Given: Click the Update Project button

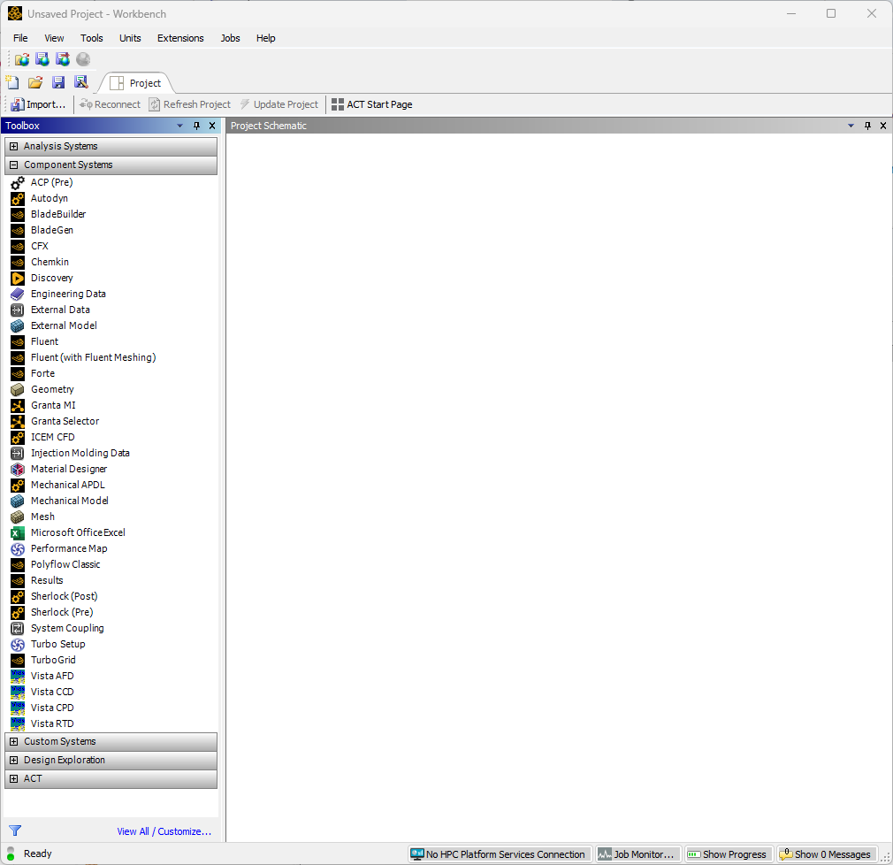Looking at the screenshot, I should [x=279, y=105].
